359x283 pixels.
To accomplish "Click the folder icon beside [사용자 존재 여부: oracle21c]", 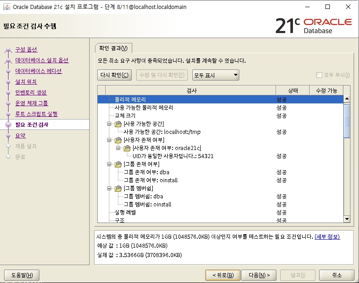I will point(127,148).
